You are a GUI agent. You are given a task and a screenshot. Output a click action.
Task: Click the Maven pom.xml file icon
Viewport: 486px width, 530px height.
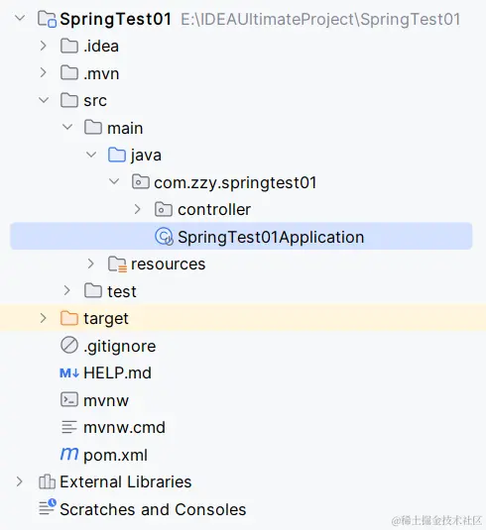[69, 454]
